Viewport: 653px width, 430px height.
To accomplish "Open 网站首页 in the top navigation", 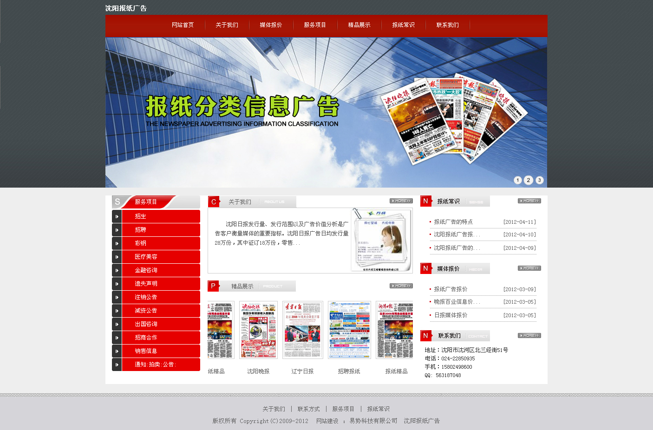I will 183,25.
